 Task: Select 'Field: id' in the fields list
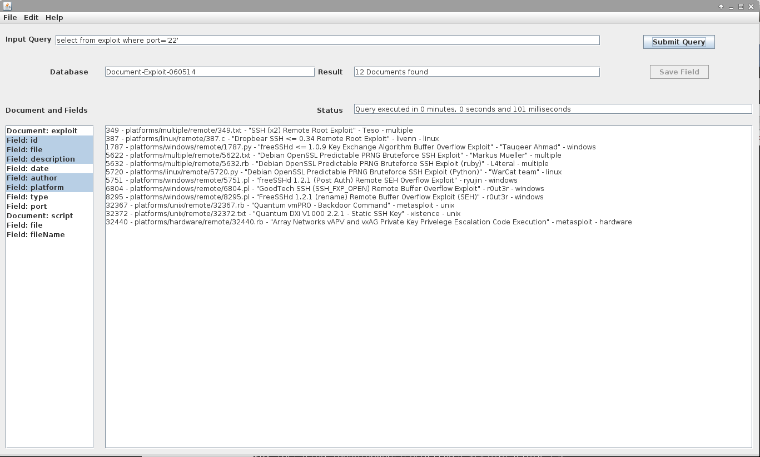click(49, 140)
